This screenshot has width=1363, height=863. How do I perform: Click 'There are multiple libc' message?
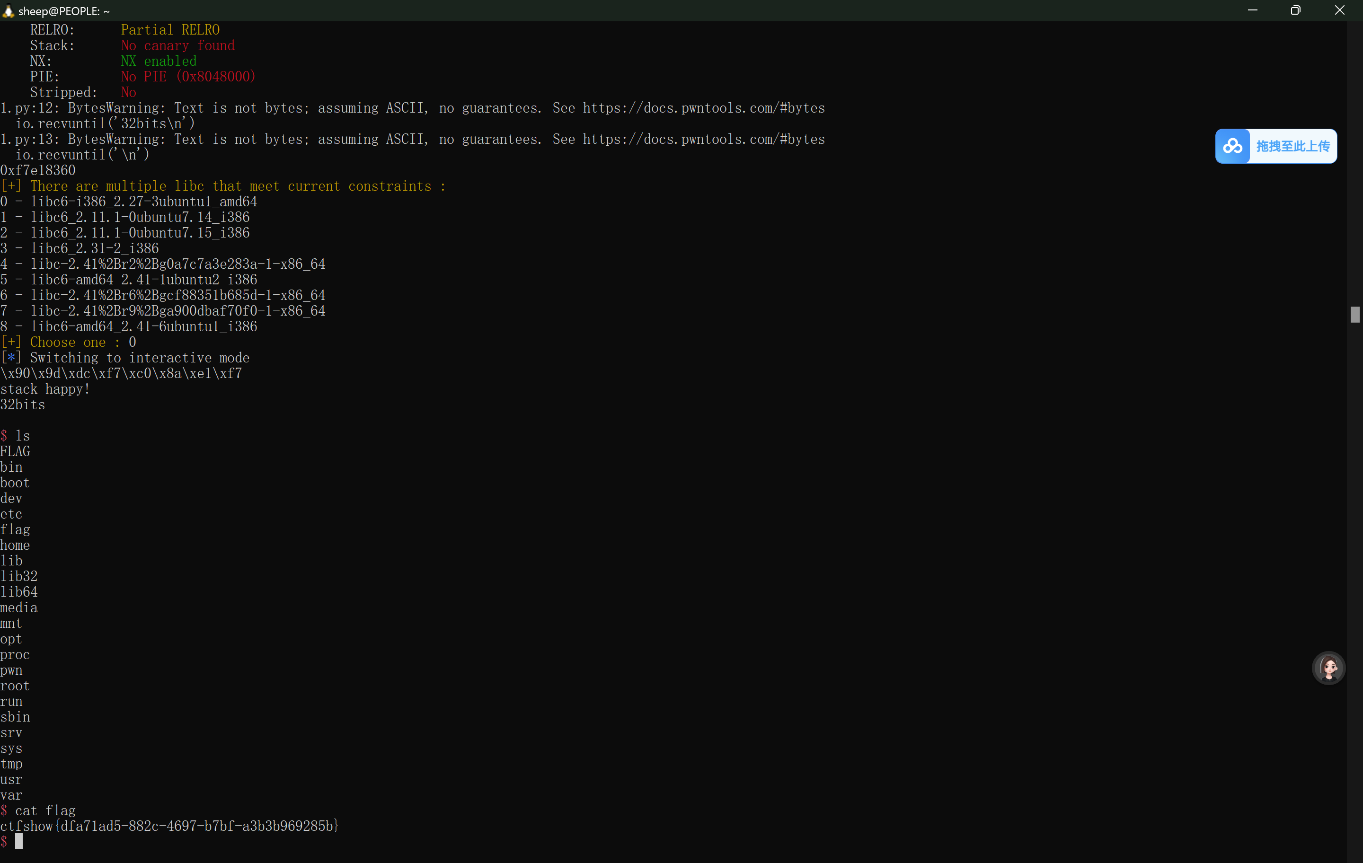223,186
